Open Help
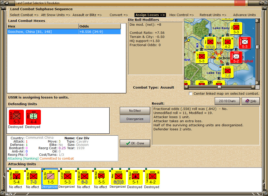Viewport: 268px width, 196px height. (251, 101)
